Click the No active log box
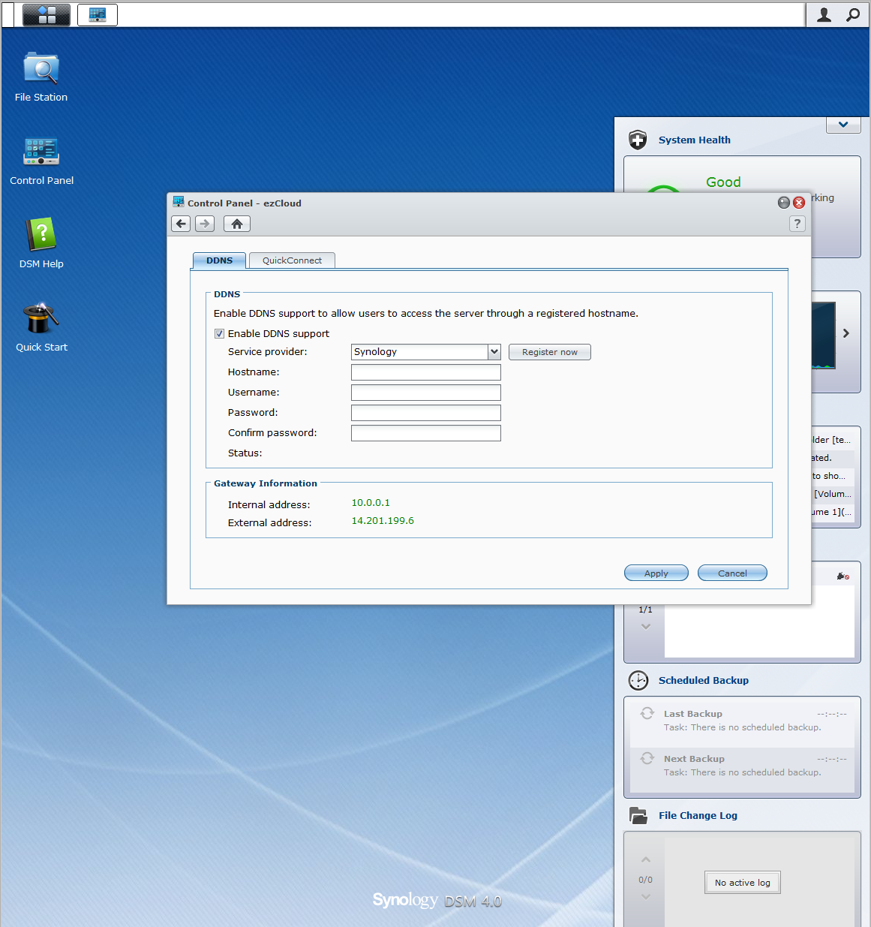The image size is (871, 927). coord(743,883)
